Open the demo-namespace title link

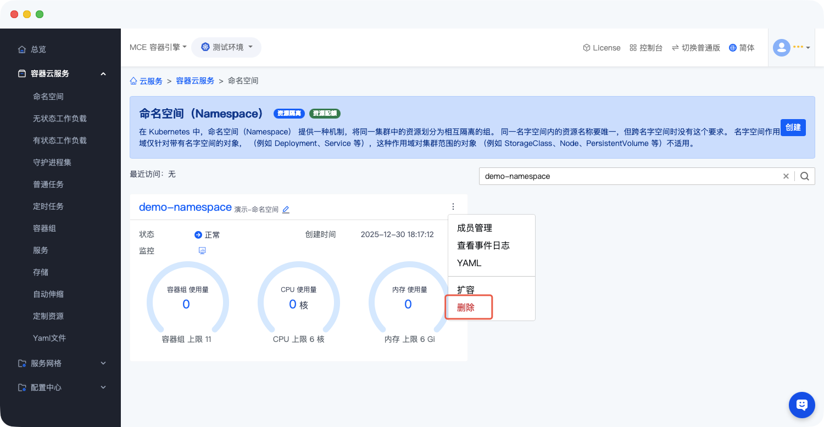point(185,207)
